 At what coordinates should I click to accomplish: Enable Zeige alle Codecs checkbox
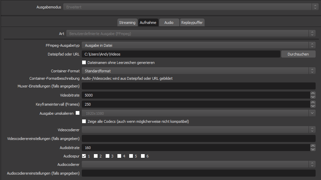click(84, 121)
